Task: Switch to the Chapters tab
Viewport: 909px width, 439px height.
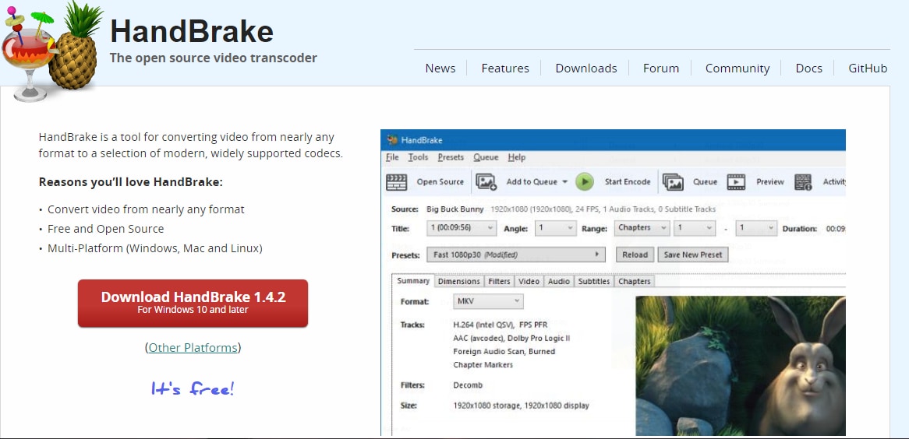Action: point(635,282)
